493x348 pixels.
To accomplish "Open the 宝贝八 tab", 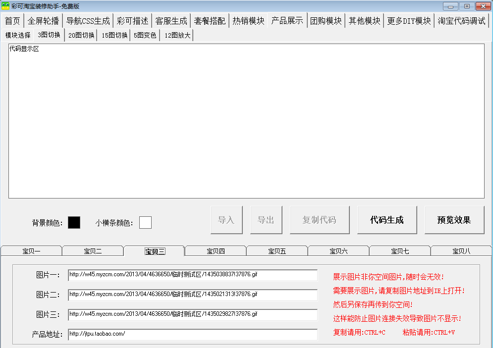I will point(461,251).
